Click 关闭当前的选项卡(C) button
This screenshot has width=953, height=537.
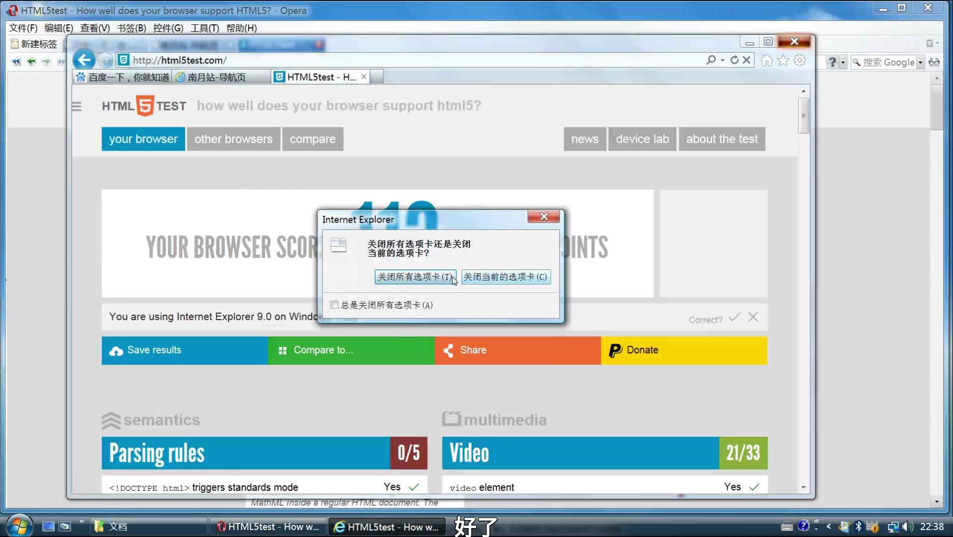[505, 277]
